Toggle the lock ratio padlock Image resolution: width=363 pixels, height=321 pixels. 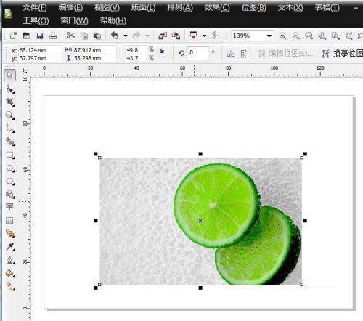tap(162, 51)
